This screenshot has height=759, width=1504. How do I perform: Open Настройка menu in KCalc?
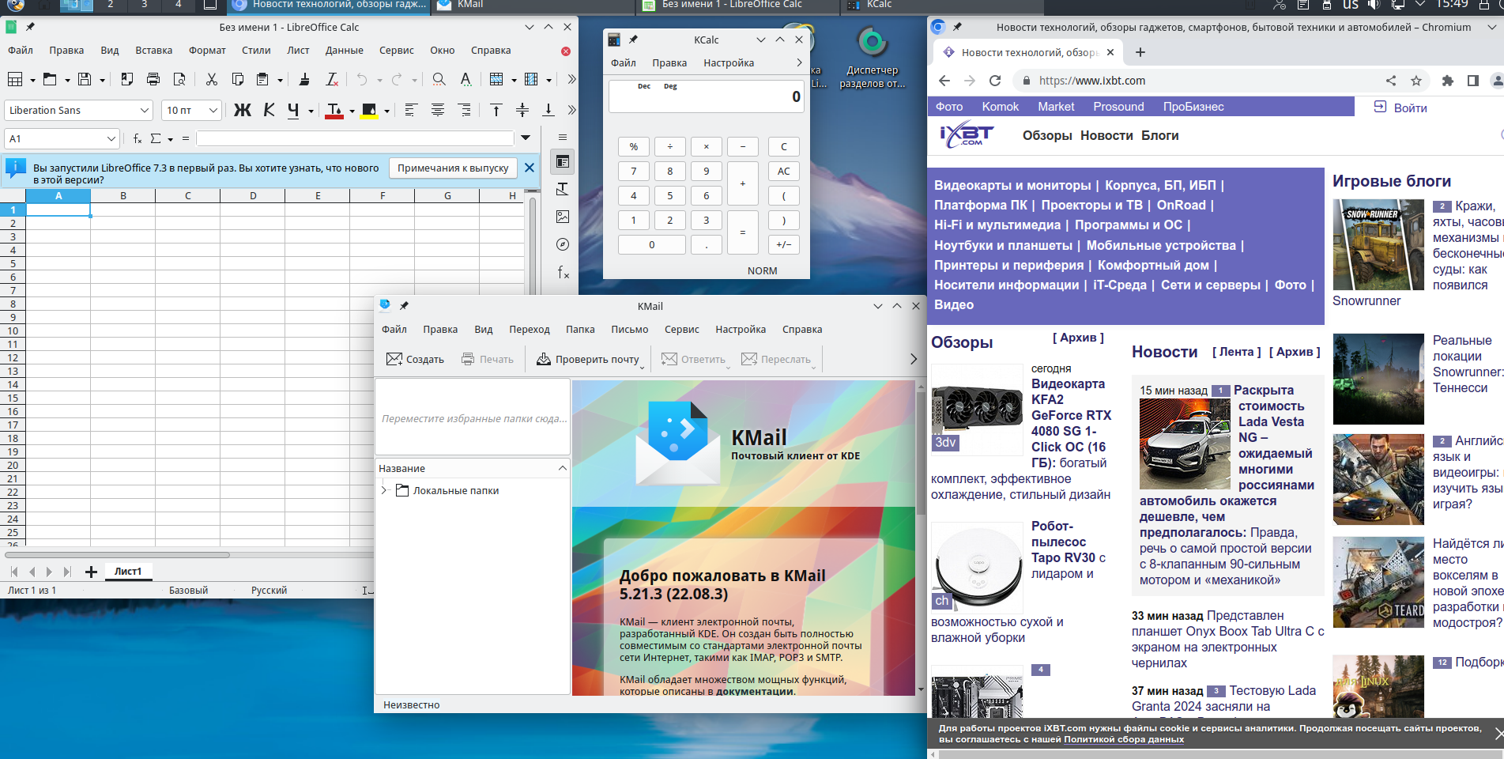(729, 63)
